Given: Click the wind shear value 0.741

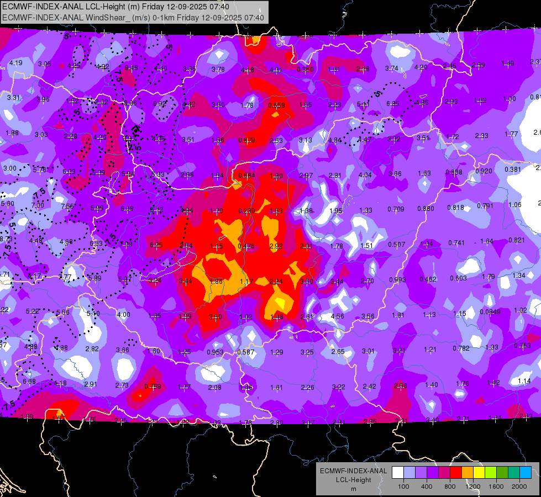Looking at the screenshot, I should pyautogui.click(x=456, y=243).
